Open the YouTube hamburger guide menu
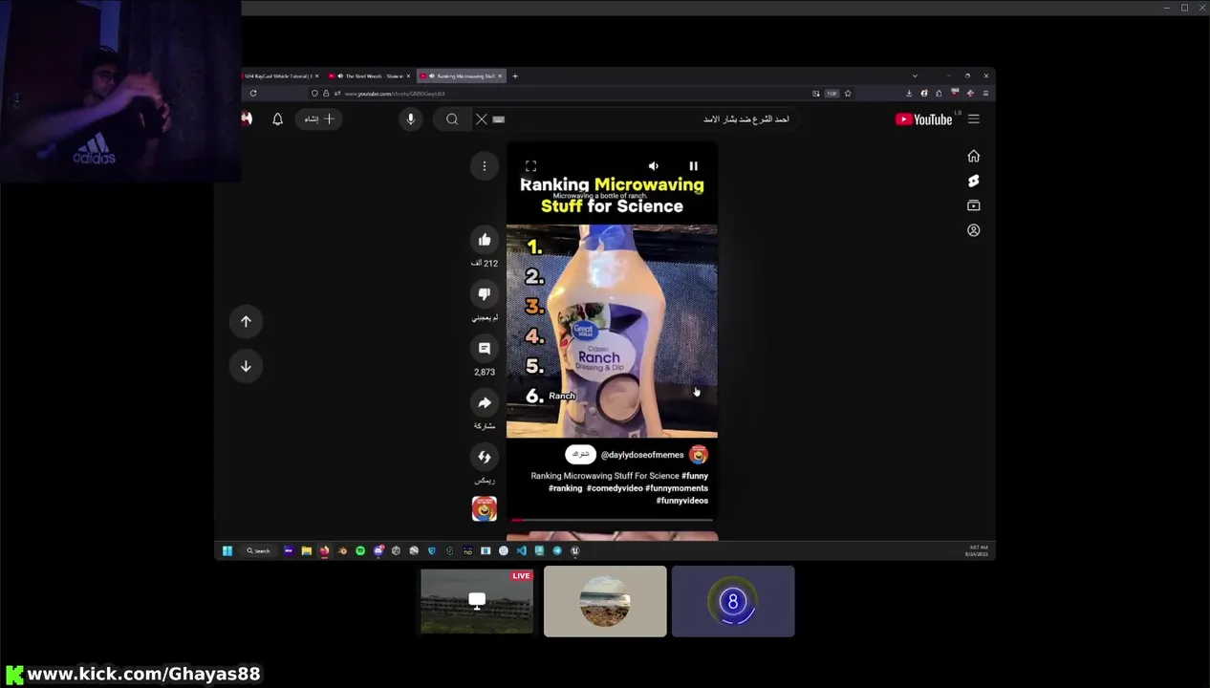 [x=973, y=119]
